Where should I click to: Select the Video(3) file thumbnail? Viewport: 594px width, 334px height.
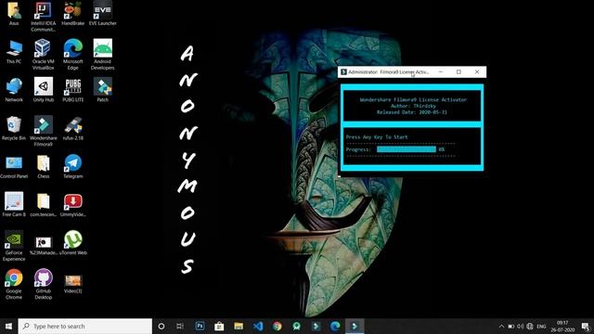pos(72,284)
